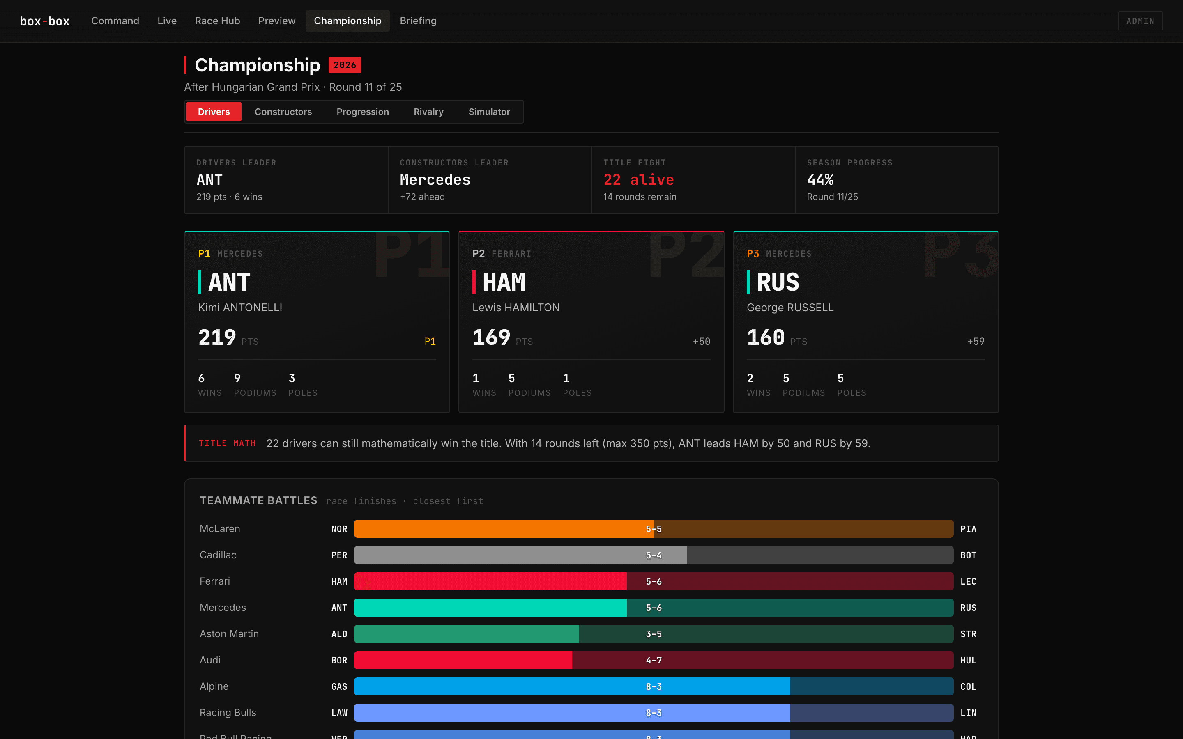Click the +50 gap on HAM card
This screenshot has height=739, width=1183.
pyautogui.click(x=702, y=342)
